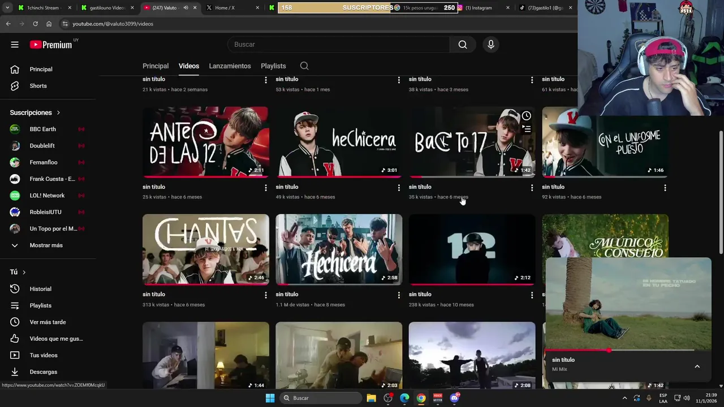724x407 pixels.
Task: Open Voicemeeter from taskbar
Action: point(438,398)
